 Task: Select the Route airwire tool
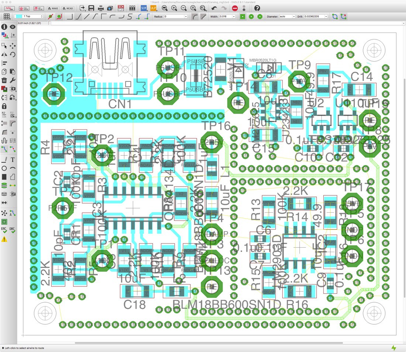click(4, 149)
